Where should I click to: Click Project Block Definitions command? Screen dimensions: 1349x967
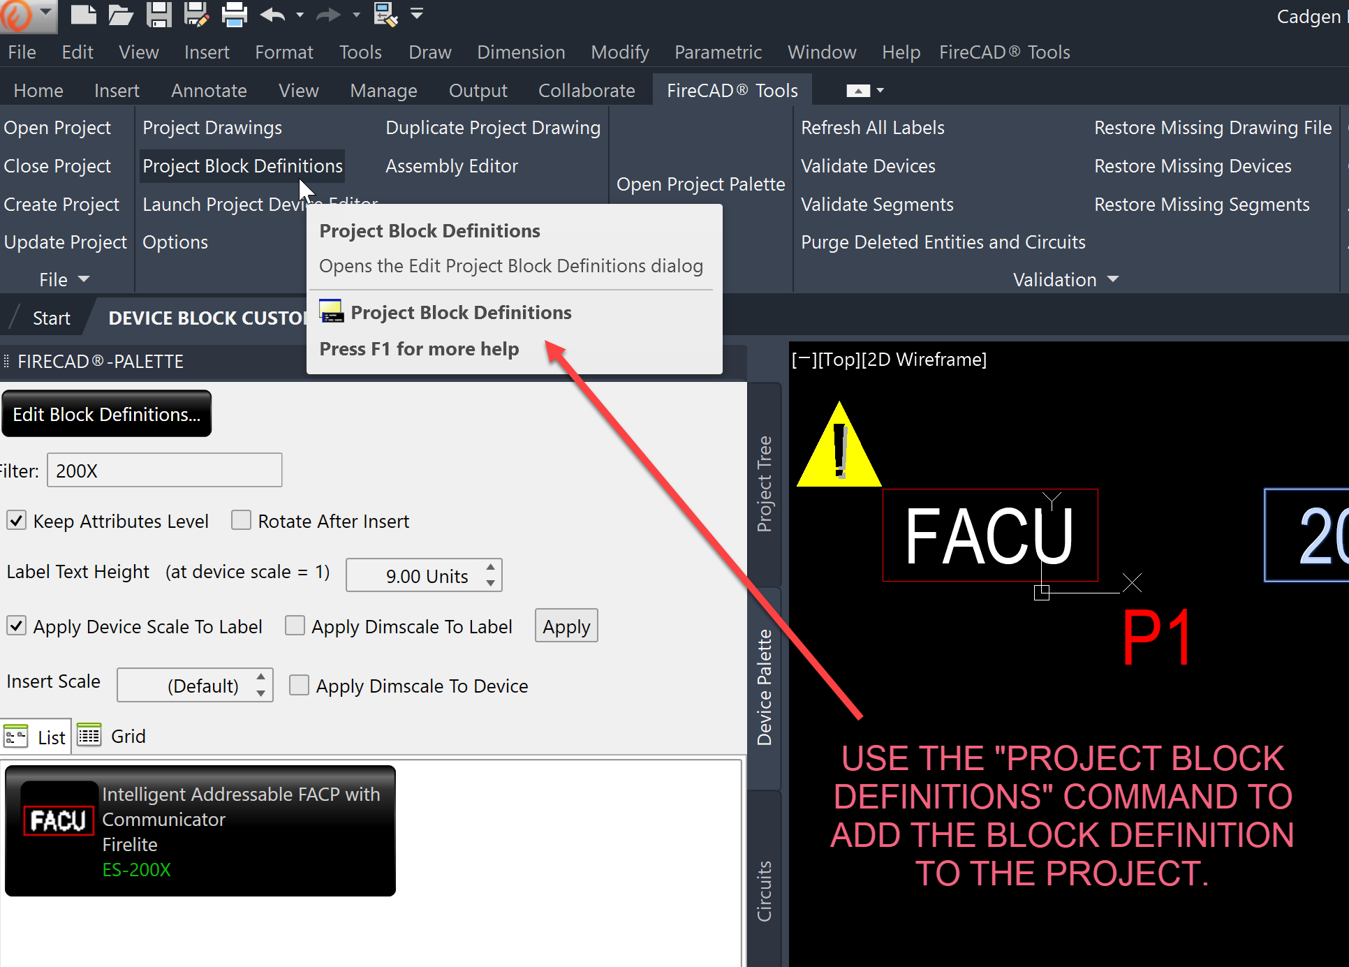pos(242,166)
